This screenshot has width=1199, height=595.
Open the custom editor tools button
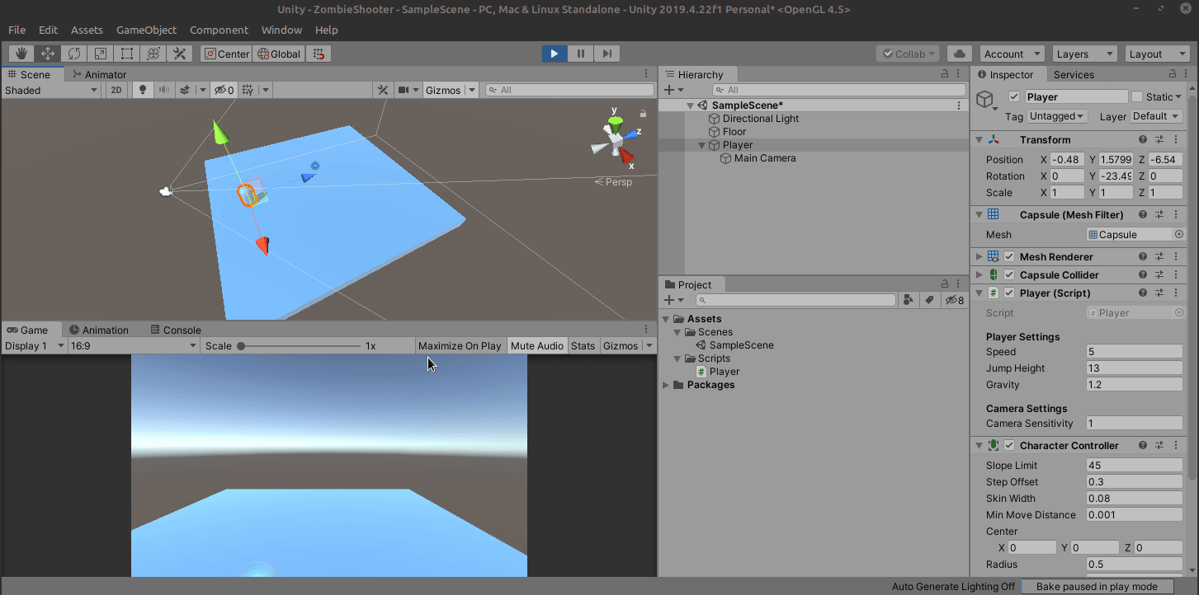[179, 54]
